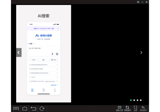Go to the Android home screen
Screen dimensions: 160x112
(x=25, y=109)
